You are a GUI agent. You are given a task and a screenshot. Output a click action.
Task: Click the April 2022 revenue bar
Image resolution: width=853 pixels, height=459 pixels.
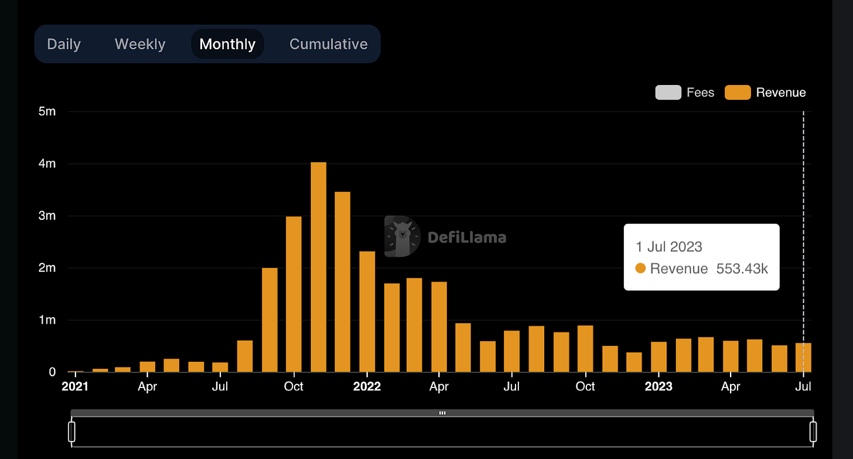tap(439, 327)
